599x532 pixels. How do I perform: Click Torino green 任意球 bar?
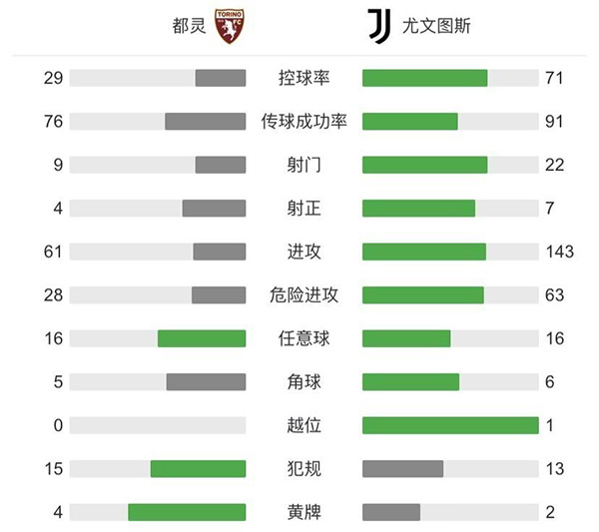point(202,338)
